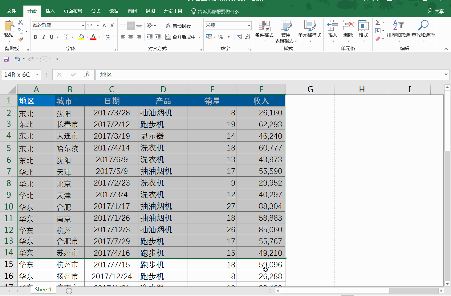Click the phonetic guide (wén) icon
Screen dimensions: 451x296
click(x=108, y=37)
